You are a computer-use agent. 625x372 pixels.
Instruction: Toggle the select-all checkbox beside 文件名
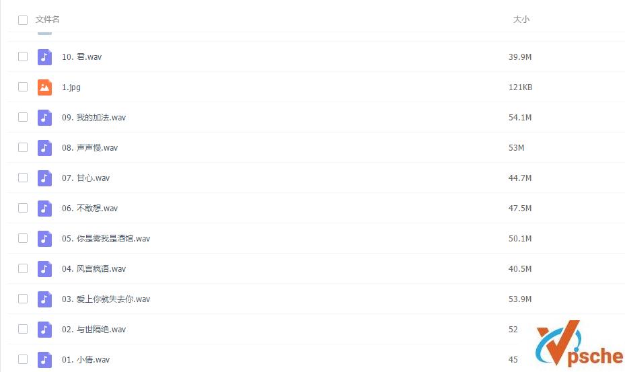(x=23, y=20)
